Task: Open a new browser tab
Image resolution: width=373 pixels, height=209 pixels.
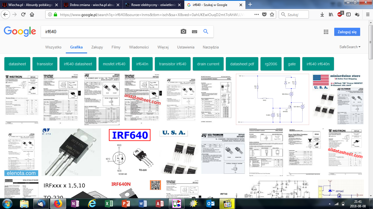Action: 250,4
